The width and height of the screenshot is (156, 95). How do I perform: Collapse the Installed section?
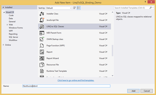click(3, 7)
